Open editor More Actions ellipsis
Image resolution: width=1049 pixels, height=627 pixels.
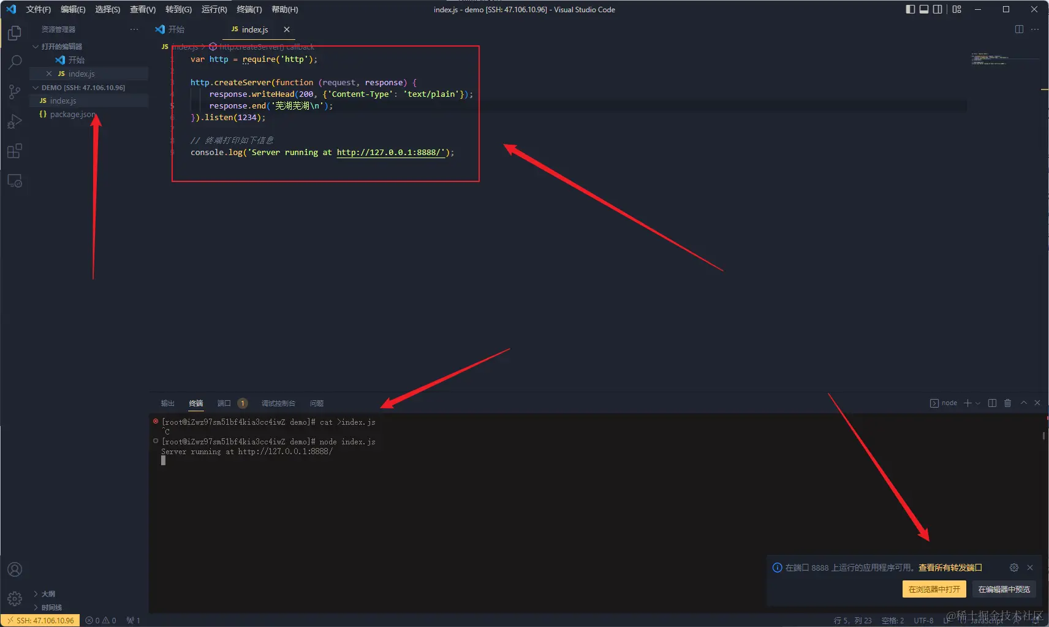pyautogui.click(x=1035, y=29)
